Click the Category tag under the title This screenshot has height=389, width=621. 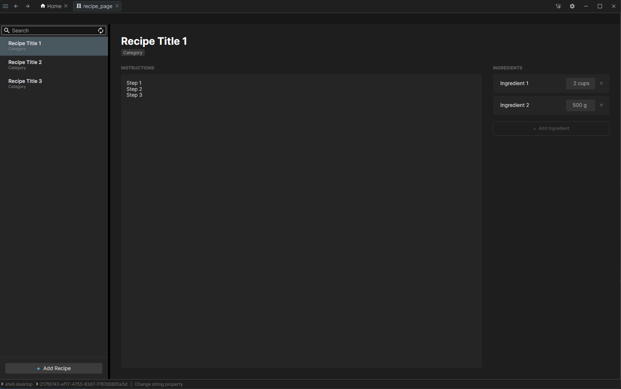[133, 53]
